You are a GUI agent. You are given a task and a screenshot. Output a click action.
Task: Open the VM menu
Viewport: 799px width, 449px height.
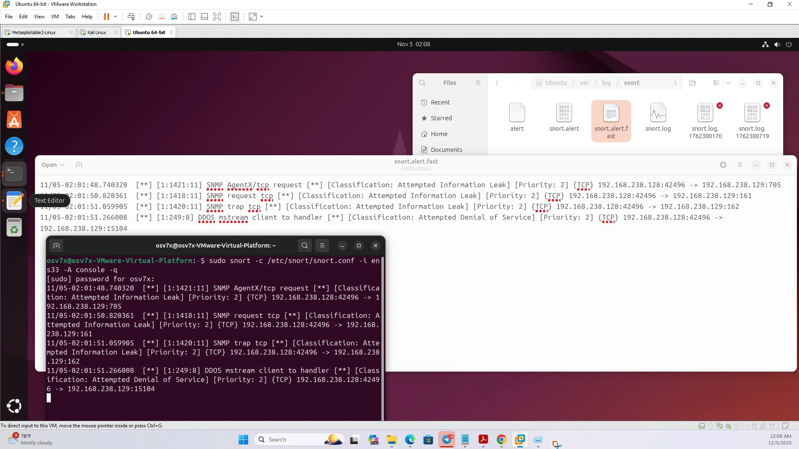click(55, 17)
